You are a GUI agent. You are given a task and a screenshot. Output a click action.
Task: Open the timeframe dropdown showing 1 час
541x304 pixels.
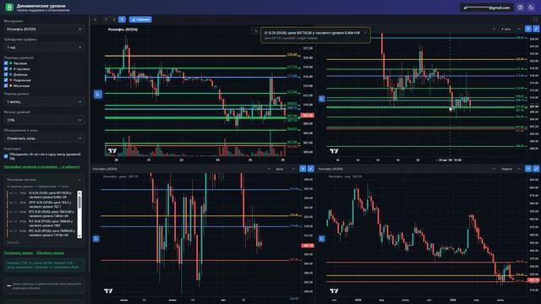(x=44, y=47)
